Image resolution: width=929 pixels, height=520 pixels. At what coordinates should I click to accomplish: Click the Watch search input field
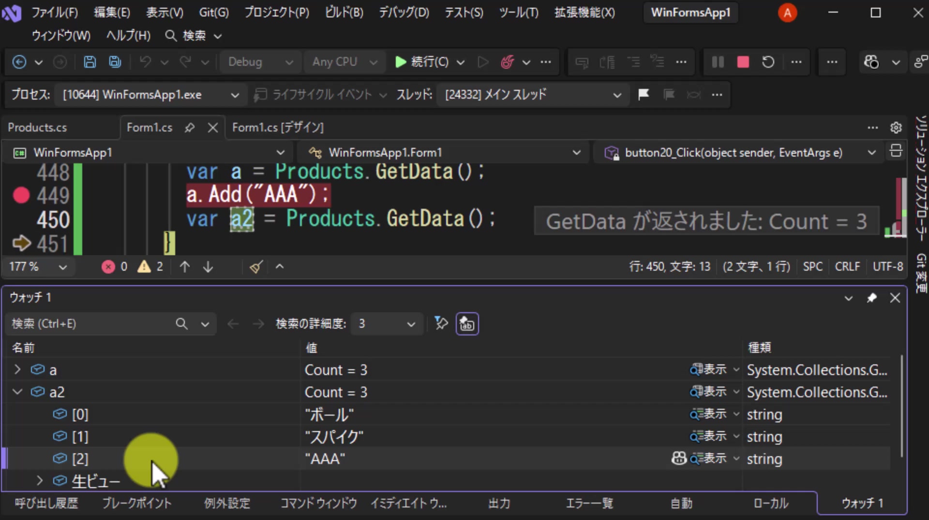tap(92, 323)
